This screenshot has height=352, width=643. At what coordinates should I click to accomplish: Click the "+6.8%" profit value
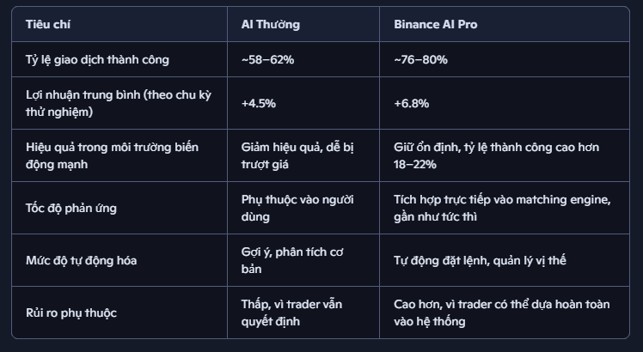click(412, 103)
